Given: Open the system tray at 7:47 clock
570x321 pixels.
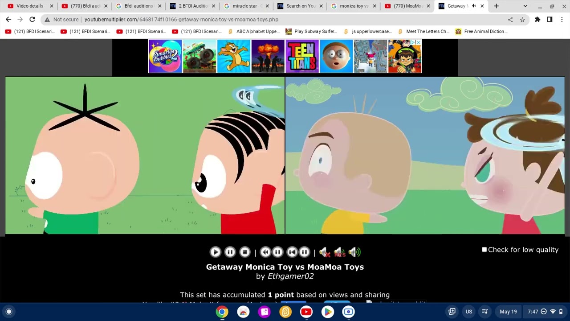Looking at the screenshot, I should click(x=545, y=312).
